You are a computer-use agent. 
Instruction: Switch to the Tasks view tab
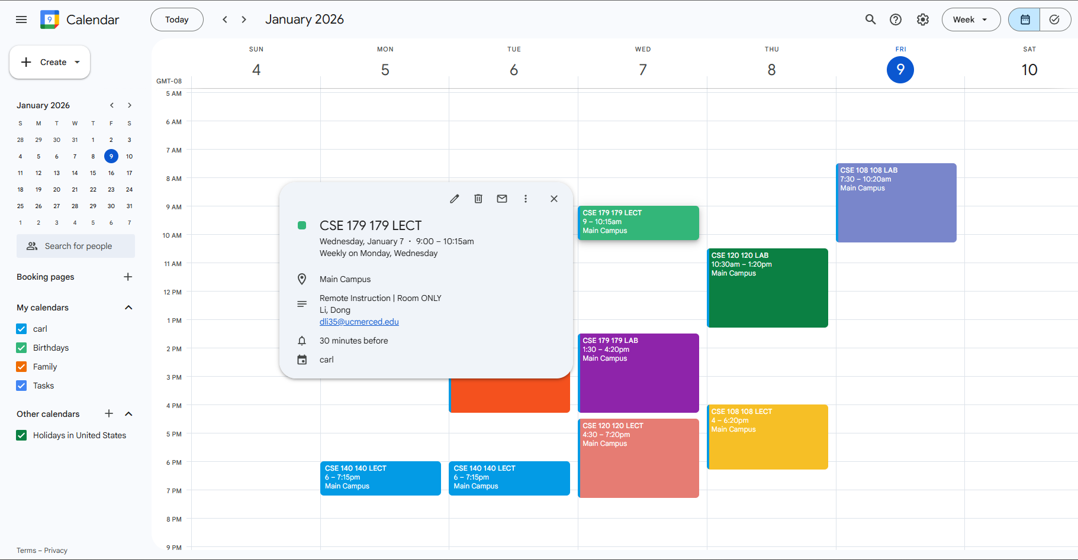1054,19
